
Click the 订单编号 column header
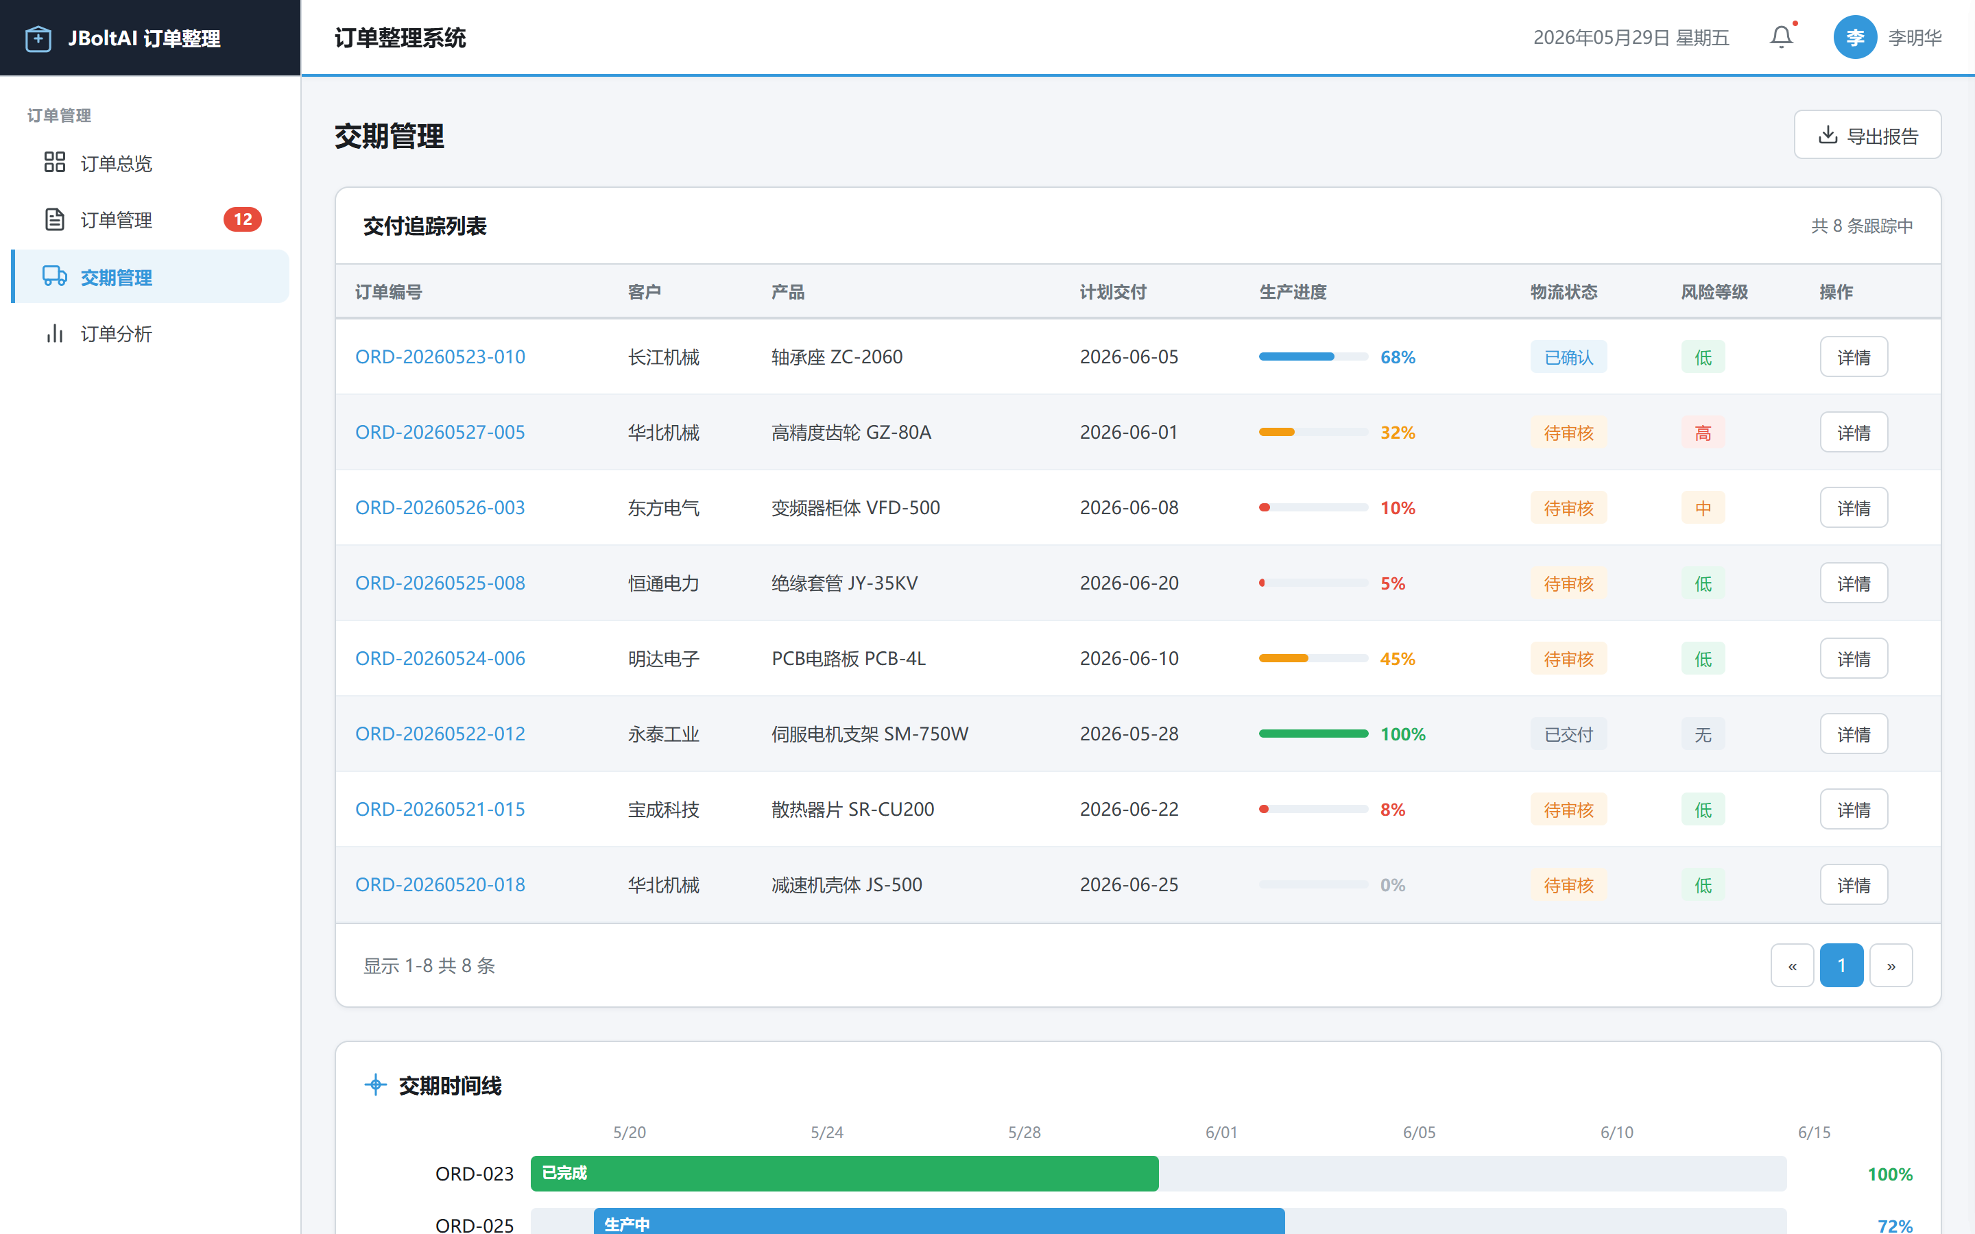pos(388,291)
